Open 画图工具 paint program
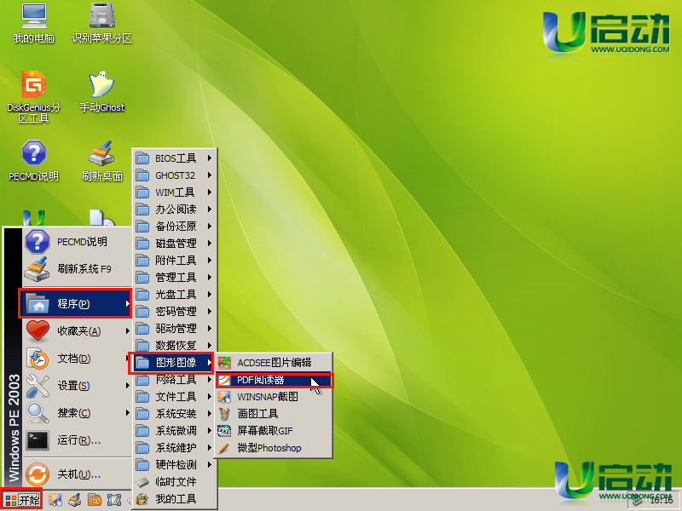Viewport: 682px width, 511px height. tap(275, 414)
